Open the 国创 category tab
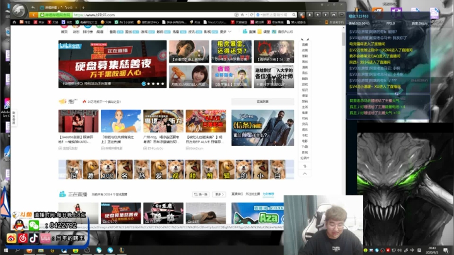This screenshot has width=454, height=255. (x=132, y=32)
